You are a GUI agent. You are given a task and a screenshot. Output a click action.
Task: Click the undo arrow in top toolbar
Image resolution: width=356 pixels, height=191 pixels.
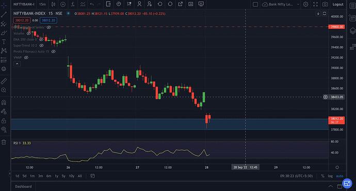92,4
